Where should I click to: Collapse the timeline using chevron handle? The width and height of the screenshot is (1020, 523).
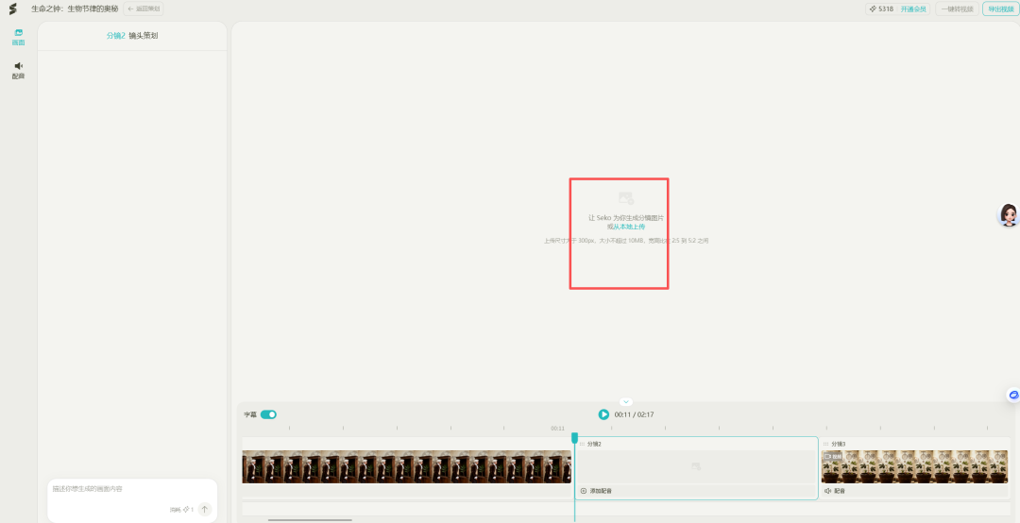coord(625,402)
